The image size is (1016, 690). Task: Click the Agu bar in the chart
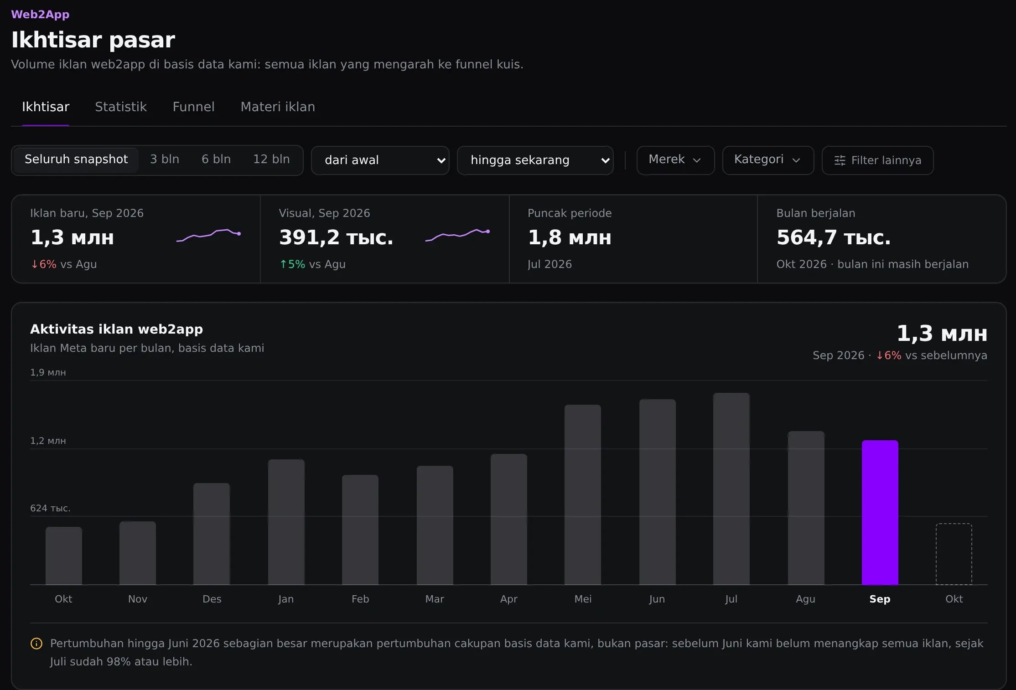806,508
